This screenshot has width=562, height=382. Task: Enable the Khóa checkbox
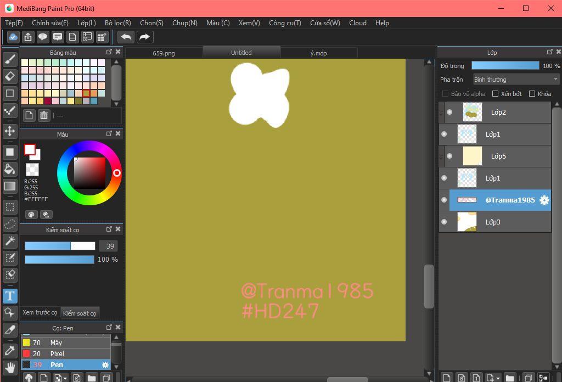[x=532, y=93]
